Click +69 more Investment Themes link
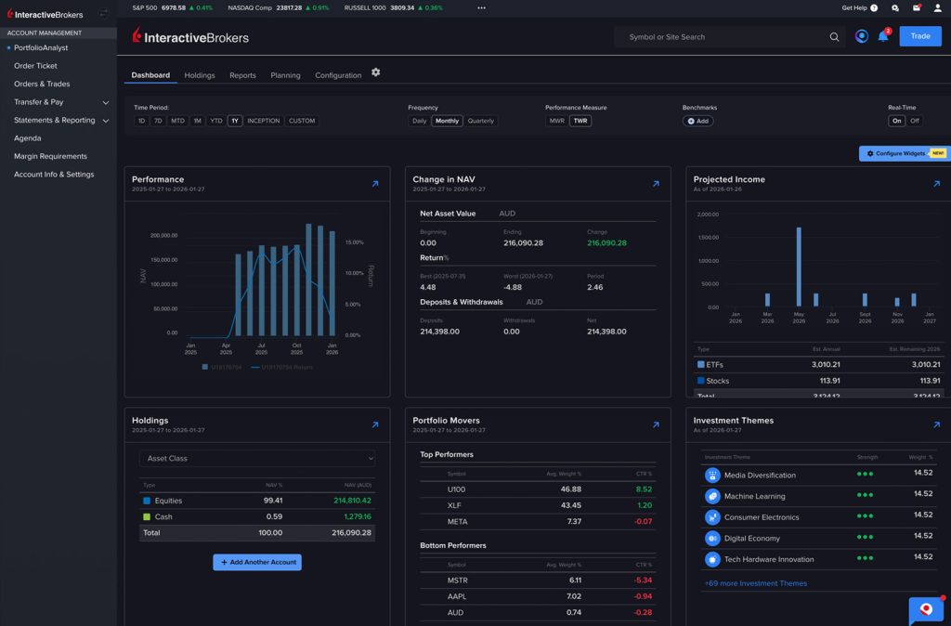Screen dimensions: 951x626 [x=755, y=583]
